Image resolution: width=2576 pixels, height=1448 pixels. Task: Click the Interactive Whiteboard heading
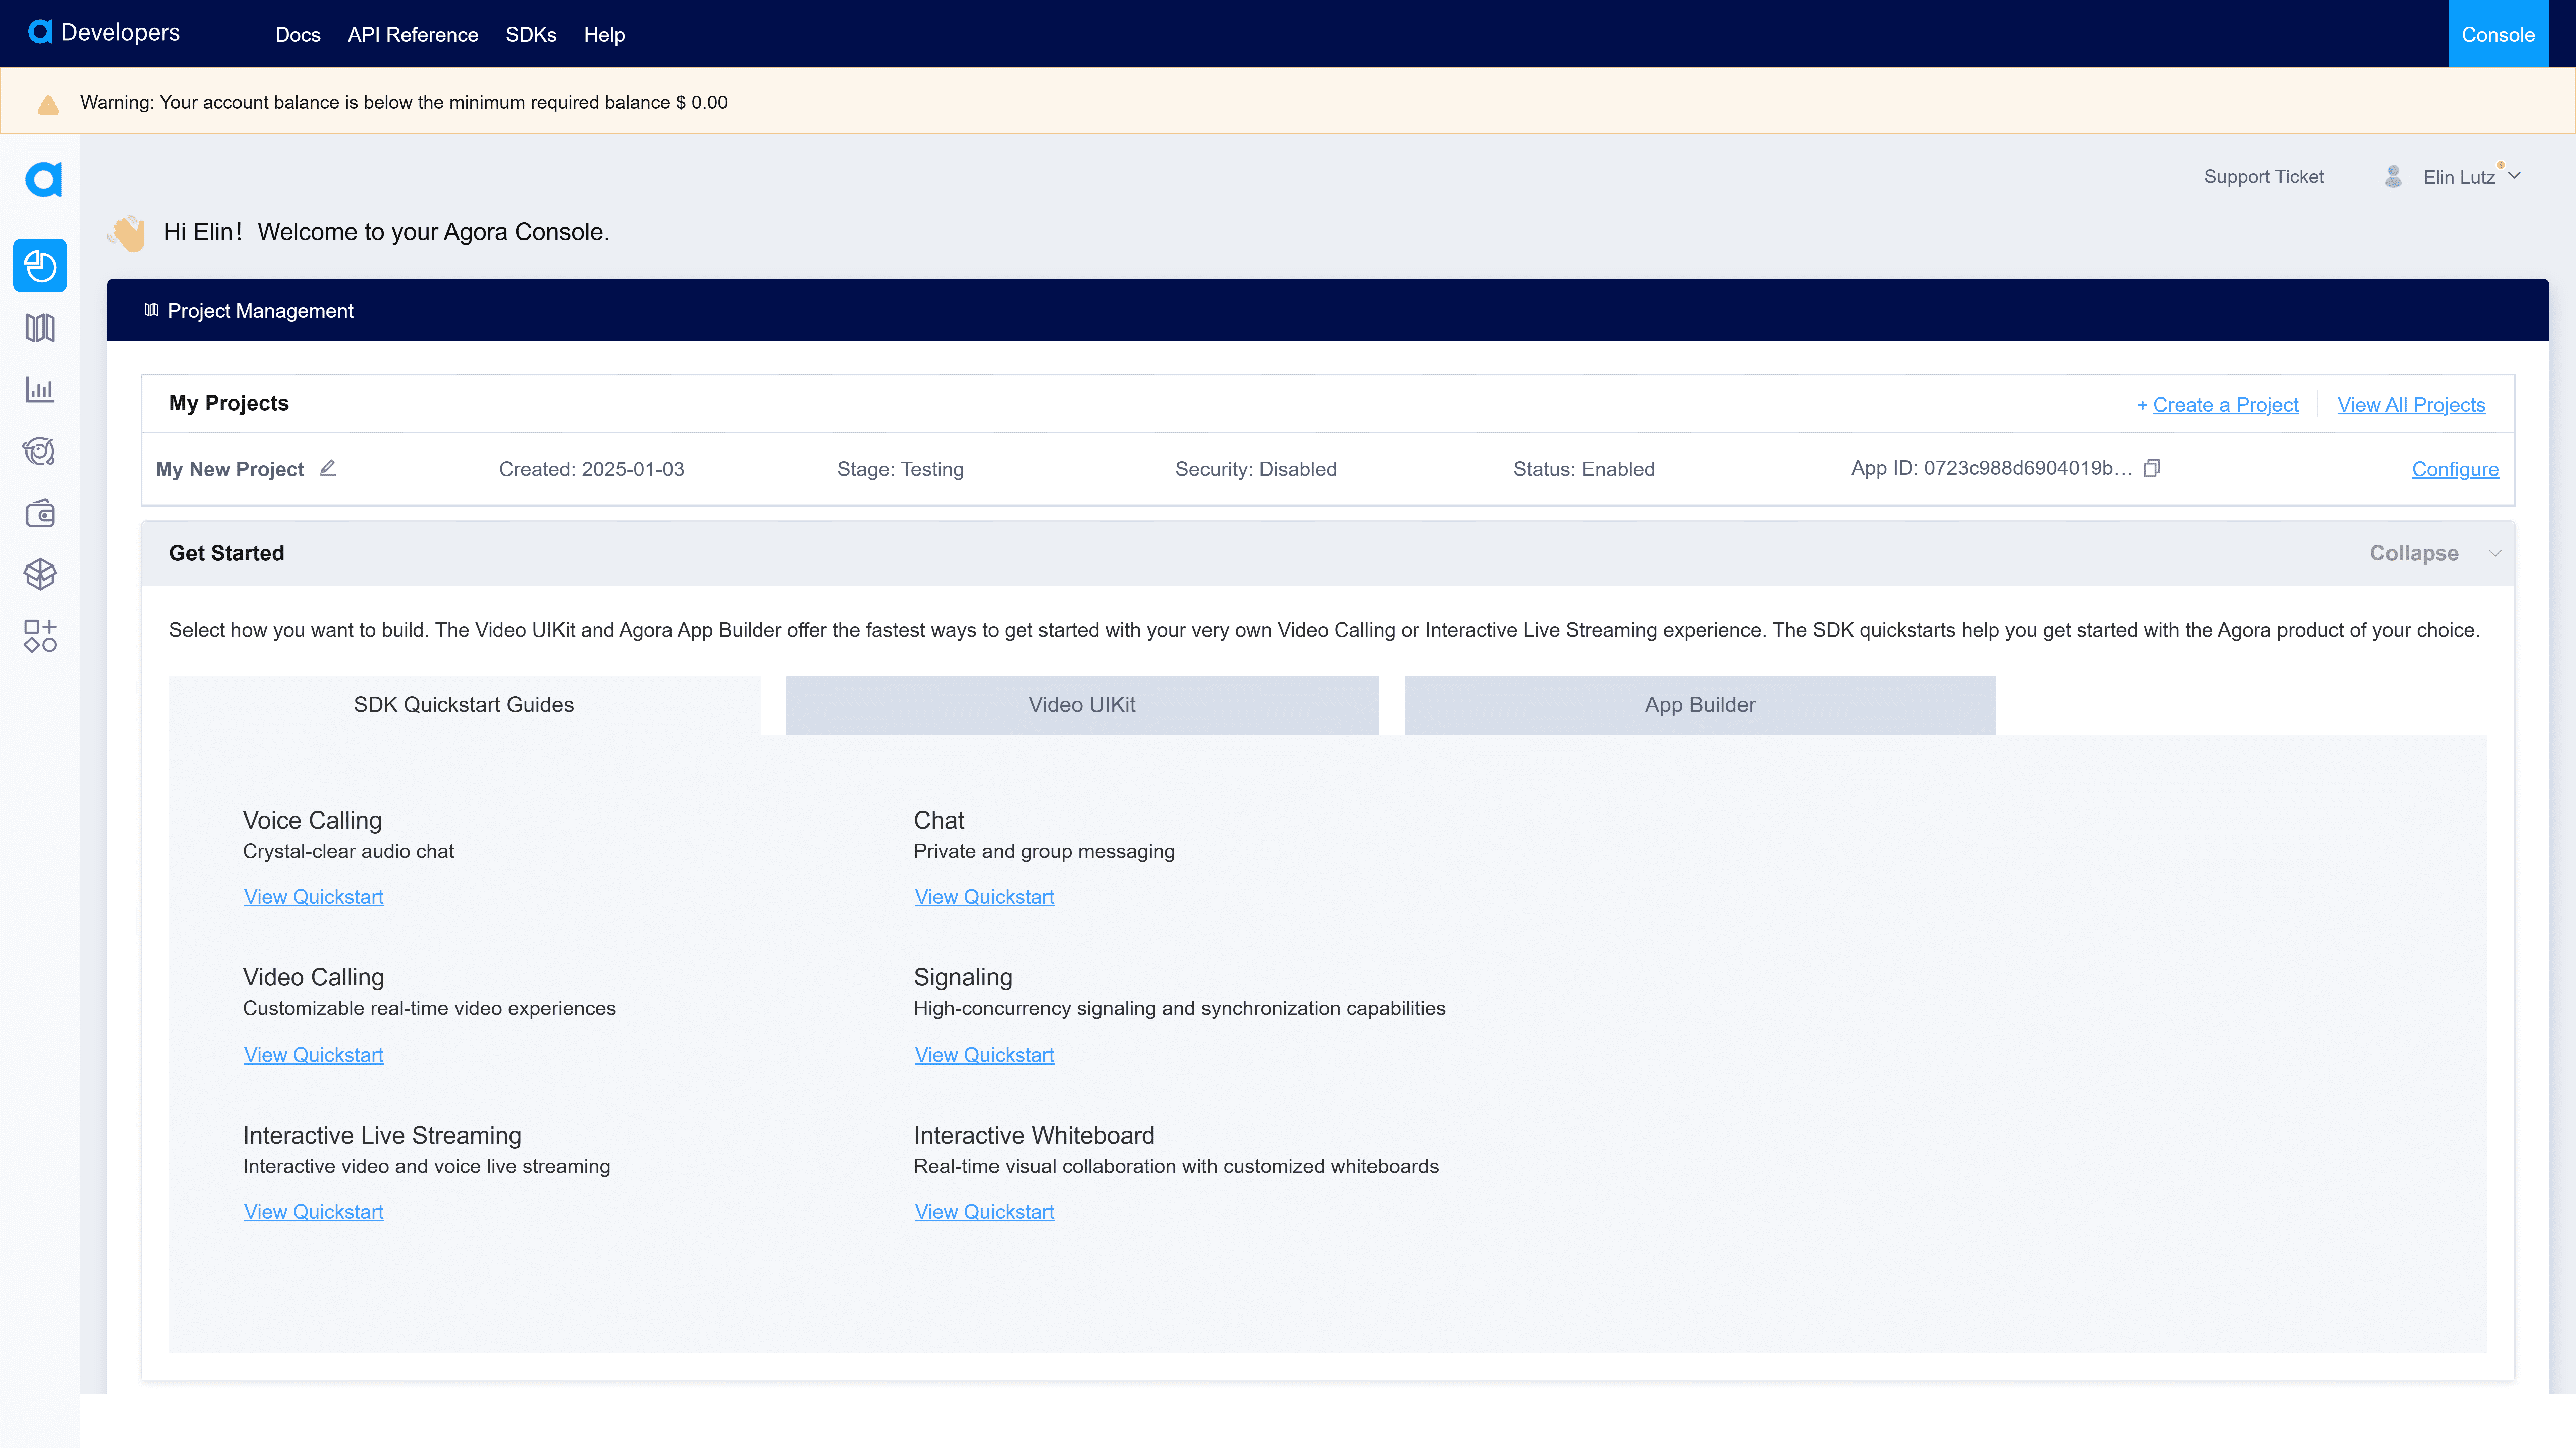pos(1034,1135)
